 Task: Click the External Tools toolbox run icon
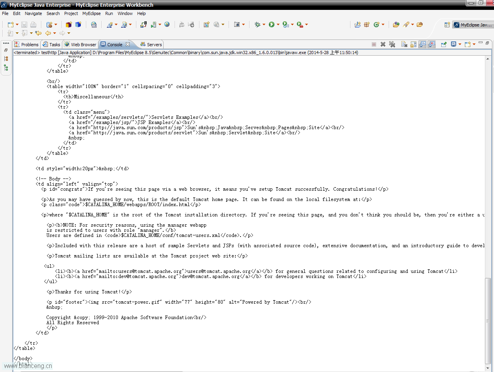(300, 24)
